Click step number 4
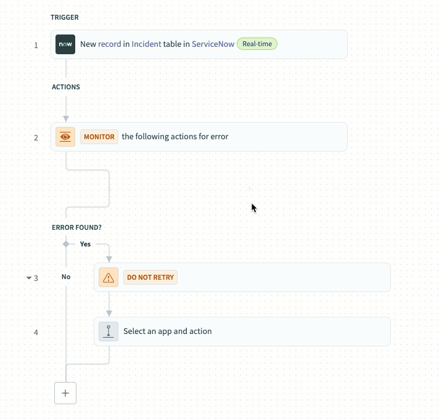Image resolution: width=439 pixels, height=419 pixels. click(x=36, y=332)
